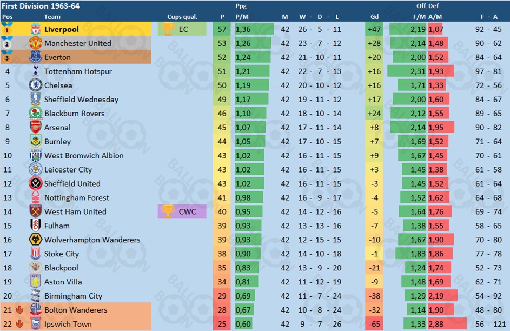510x331 pixels.
Task: Click the First Division 1963-64 title
Action: pos(41,6)
